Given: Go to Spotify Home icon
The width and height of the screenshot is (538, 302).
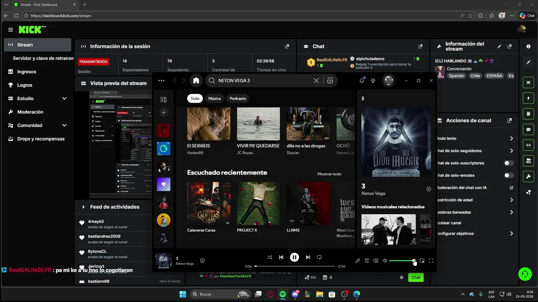Looking at the screenshot, I should [196, 81].
